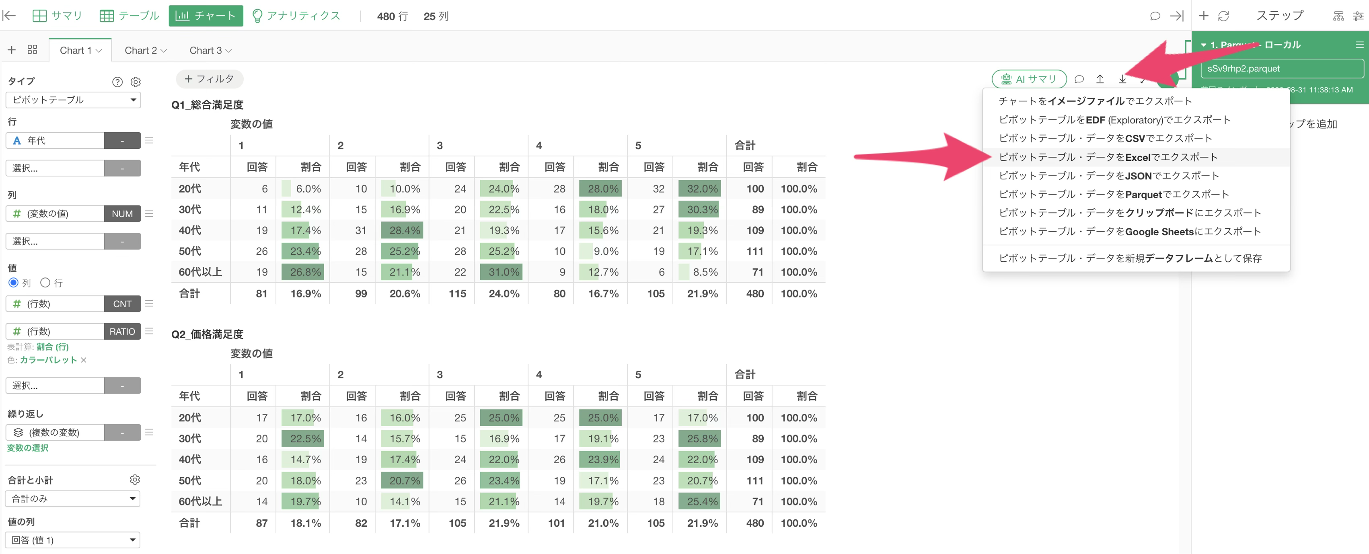This screenshot has width=1369, height=554.
Task: Click the AI サマリ button
Action: coord(1029,79)
